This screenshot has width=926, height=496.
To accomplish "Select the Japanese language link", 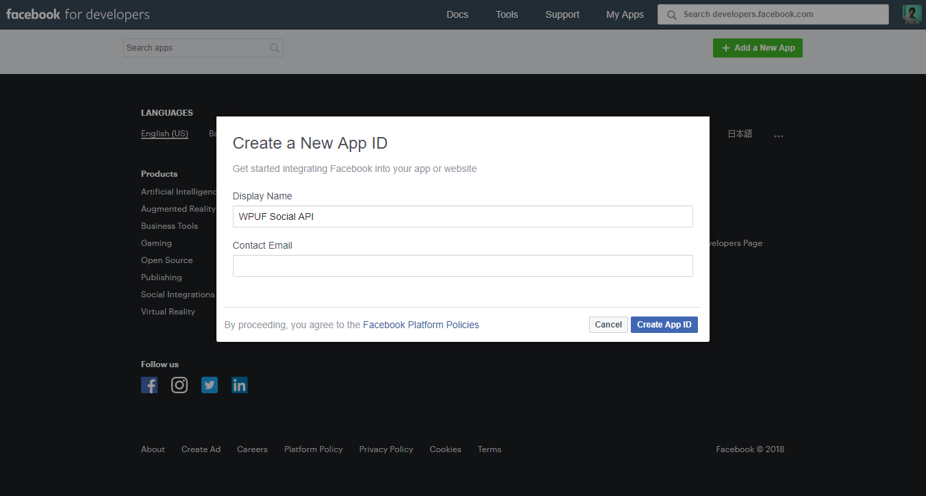I will tap(740, 134).
